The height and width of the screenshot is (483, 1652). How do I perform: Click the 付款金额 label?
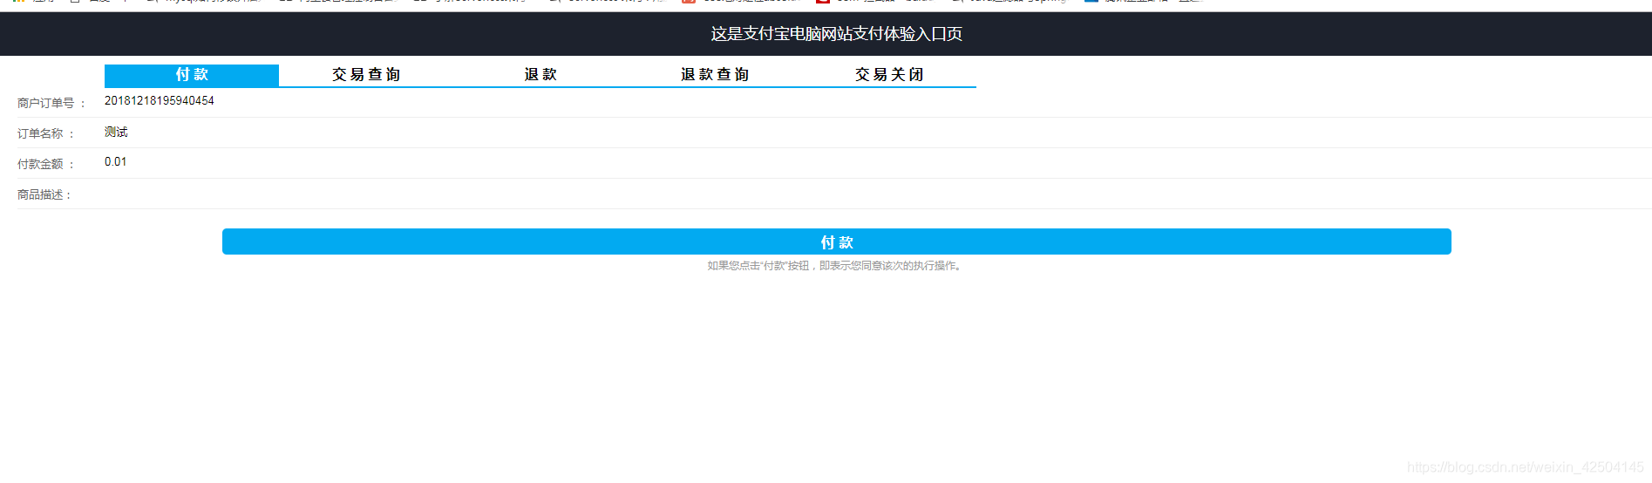coord(46,164)
